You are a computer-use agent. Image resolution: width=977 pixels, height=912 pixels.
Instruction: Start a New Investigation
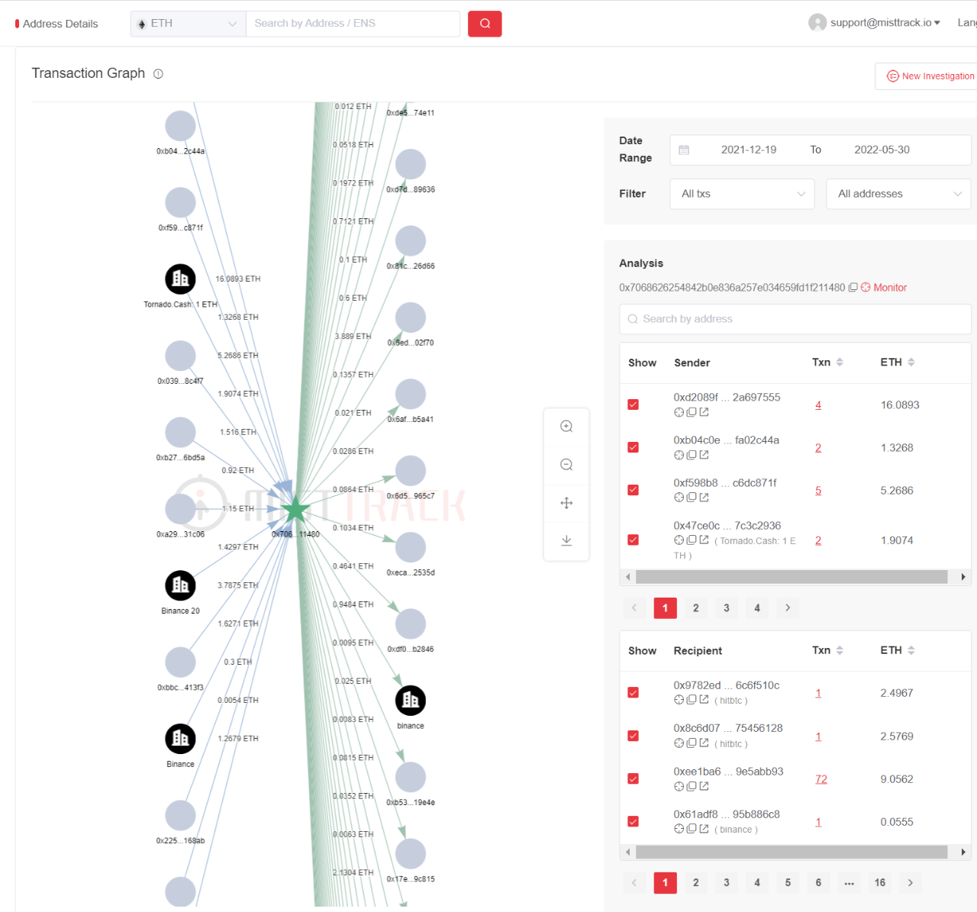click(x=930, y=76)
